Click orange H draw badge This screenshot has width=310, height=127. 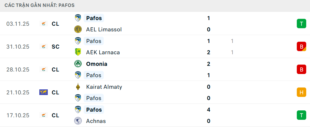point(301,92)
